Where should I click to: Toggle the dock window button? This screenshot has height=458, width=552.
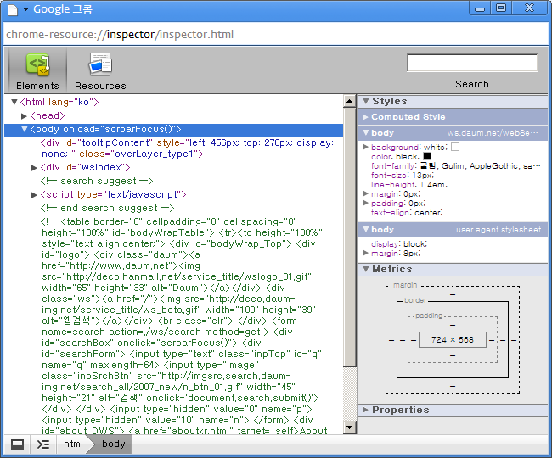[17, 444]
